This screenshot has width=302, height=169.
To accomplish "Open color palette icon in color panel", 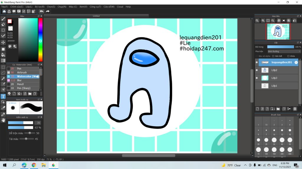I will (x=10, y=46).
